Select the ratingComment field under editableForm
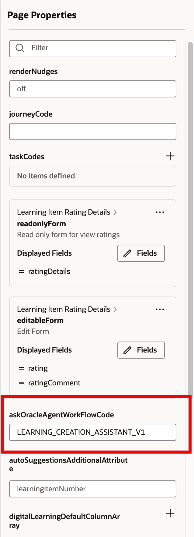The height and width of the screenshot is (537, 194). click(54, 383)
